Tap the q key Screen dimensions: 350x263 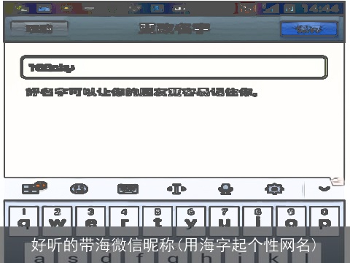(x=24, y=221)
